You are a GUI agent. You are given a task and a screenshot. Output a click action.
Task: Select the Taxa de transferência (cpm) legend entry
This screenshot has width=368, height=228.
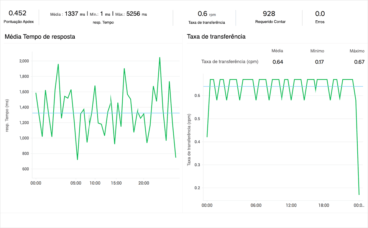(x=231, y=61)
